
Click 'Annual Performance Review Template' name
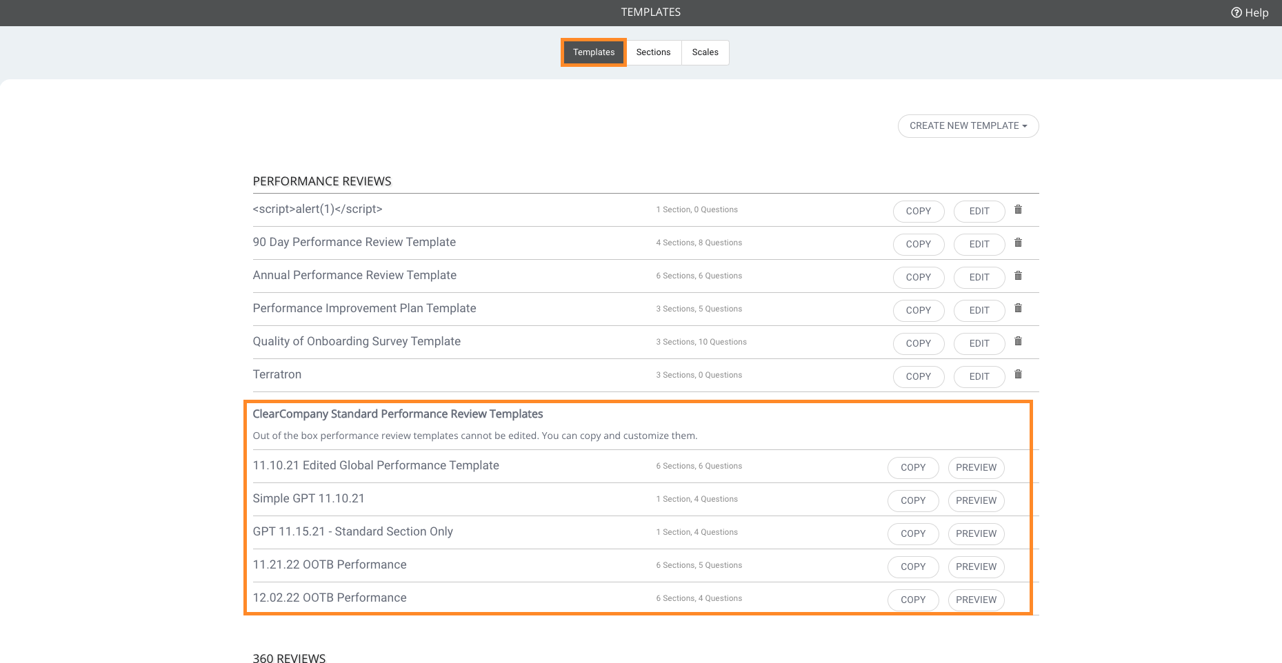pyautogui.click(x=354, y=276)
